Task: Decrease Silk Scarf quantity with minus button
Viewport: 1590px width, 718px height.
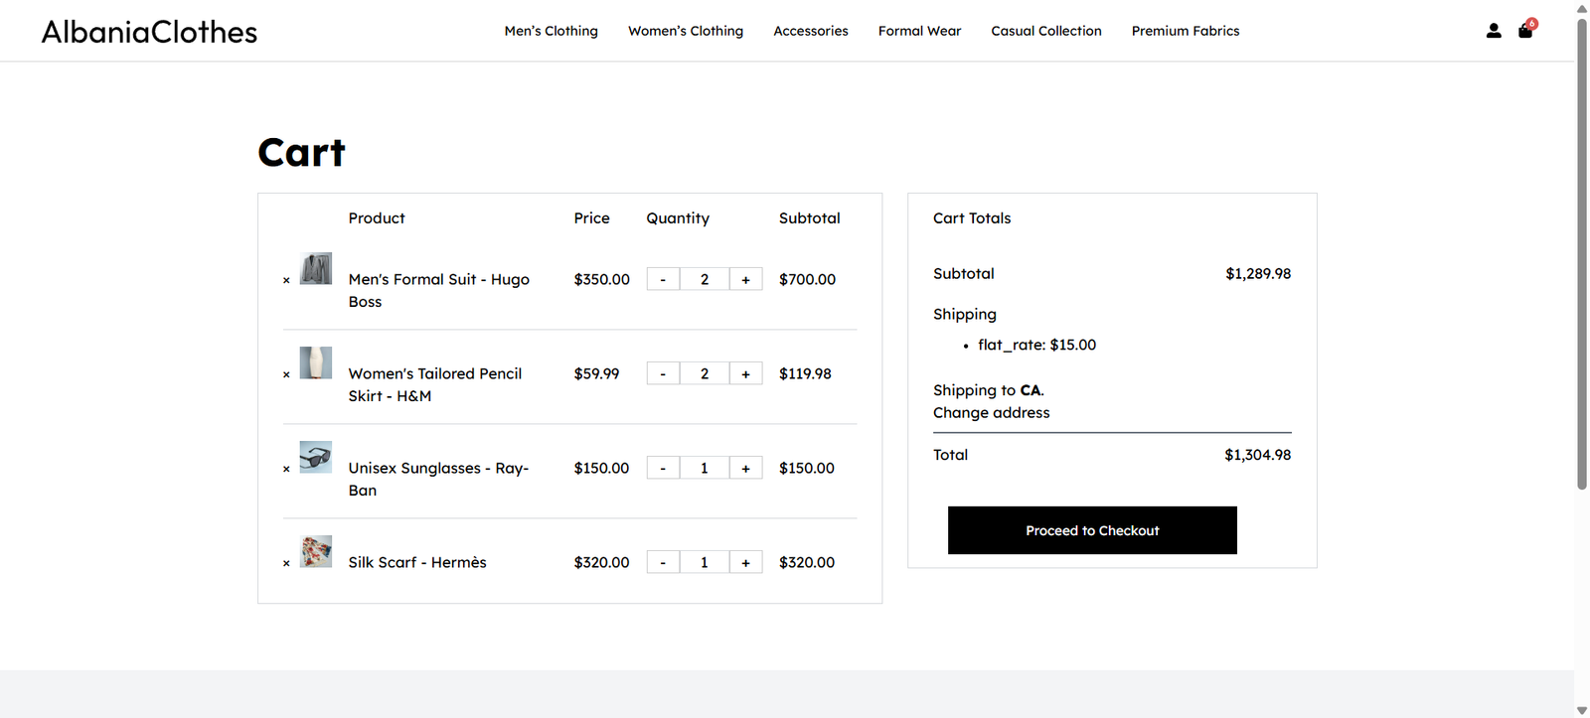Action: coord(663,562)
